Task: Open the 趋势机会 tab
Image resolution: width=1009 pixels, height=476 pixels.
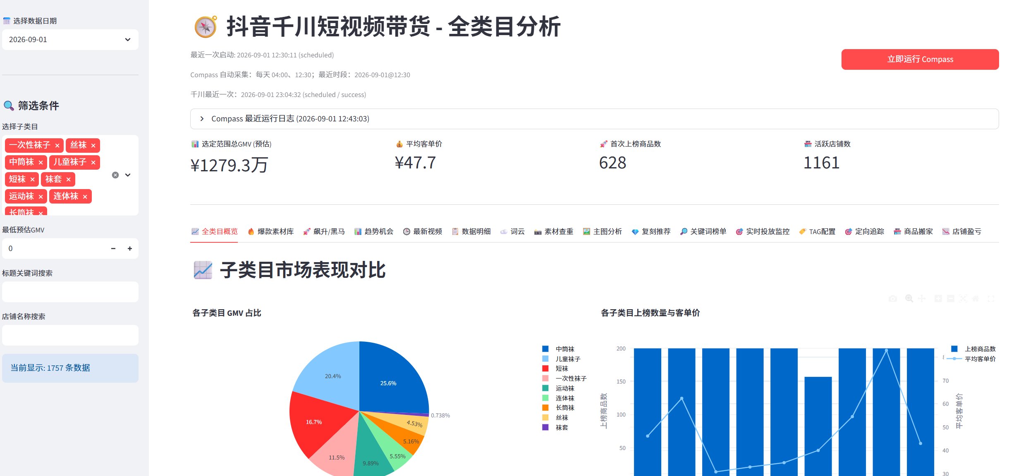Action: (x=374, y=232)
